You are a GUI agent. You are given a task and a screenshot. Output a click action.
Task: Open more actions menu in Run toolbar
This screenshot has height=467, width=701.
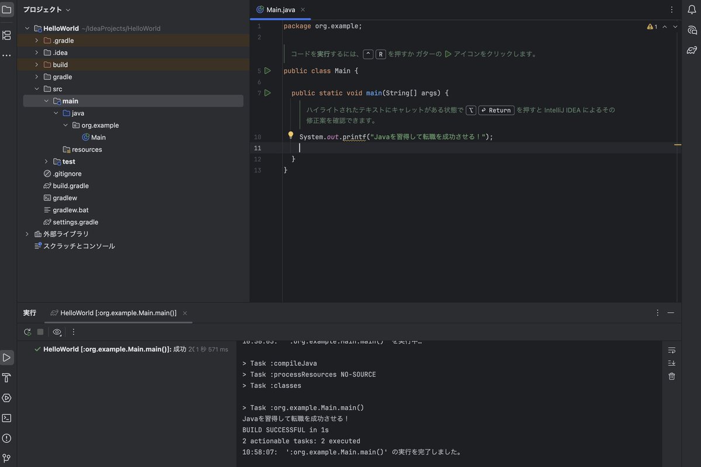tap(74, 332)
